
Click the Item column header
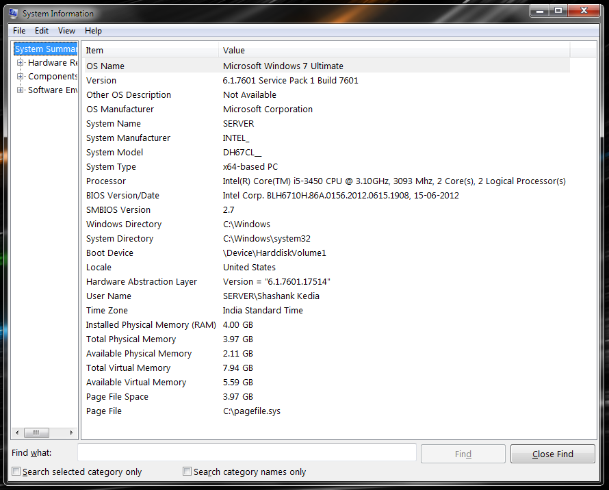point(151,50)
